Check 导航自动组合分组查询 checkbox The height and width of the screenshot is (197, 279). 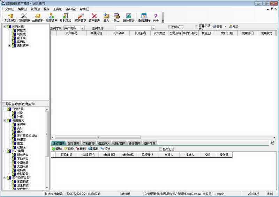click(x=4, y=104)
